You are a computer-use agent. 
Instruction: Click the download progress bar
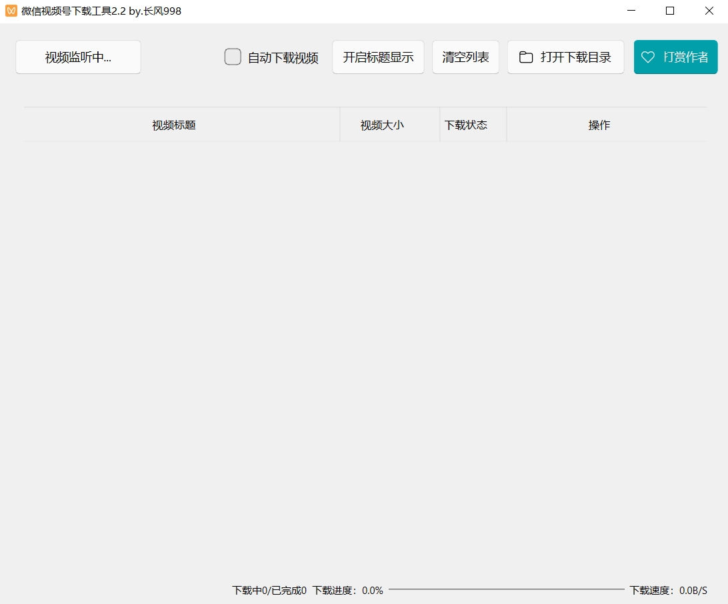click(x=507, y=589)
